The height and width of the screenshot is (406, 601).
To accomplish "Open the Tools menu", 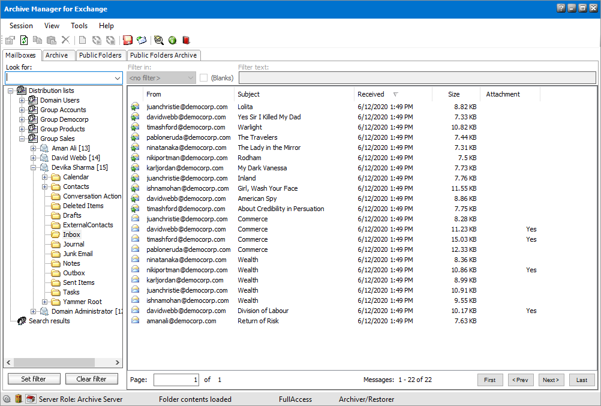I will (x=79, y=26).
